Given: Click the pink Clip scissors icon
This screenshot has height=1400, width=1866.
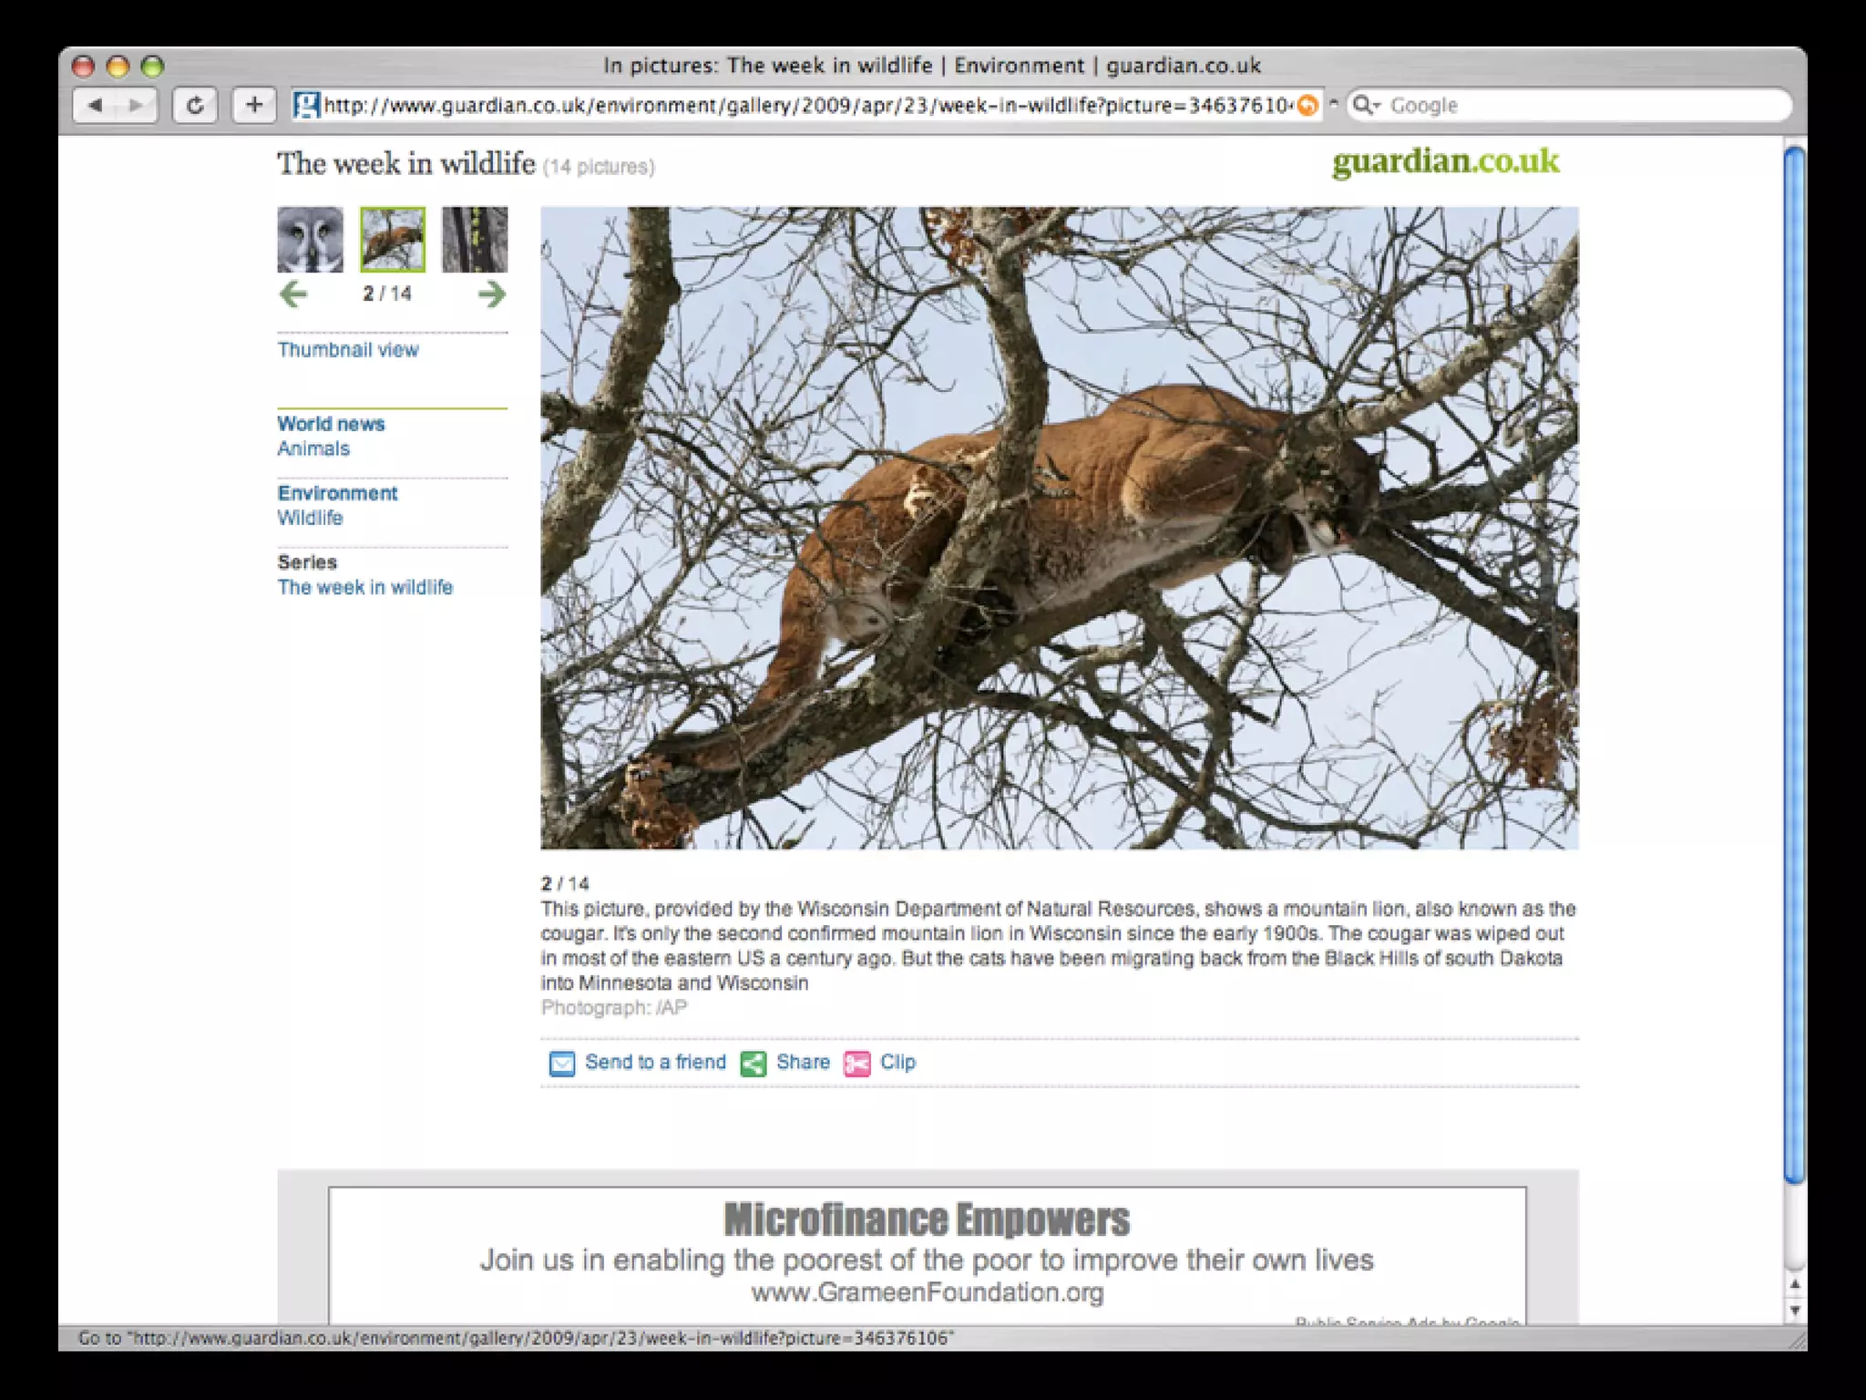Looking at the screenshot, I should pyautogui.click(x=856, y=1064).
